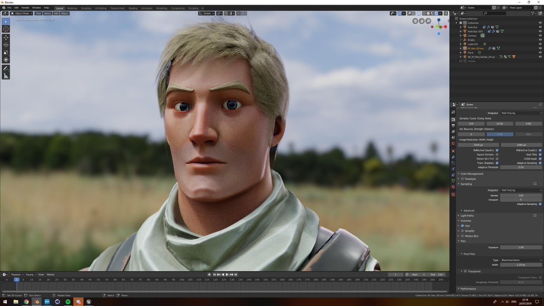Image resolution: width=544 pixels, height=306 pixels.
Task: Open the Texture properties checker tab
Action: pyautogui.click(x=453, y=194)
